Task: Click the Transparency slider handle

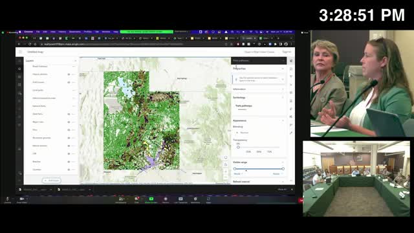Action: [x=238, y=147]
